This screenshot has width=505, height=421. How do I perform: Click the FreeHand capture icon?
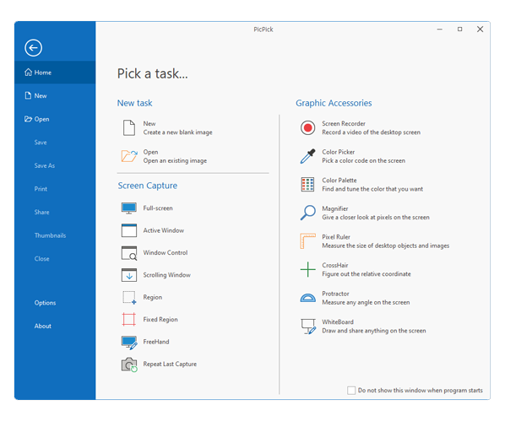pos(129,343)
